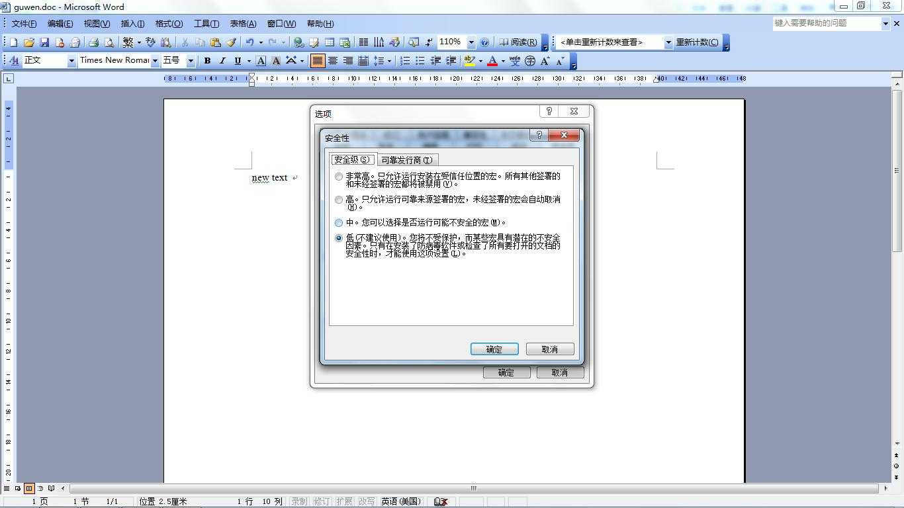Select the 中 (Medium) security level radio
Image resolution: width=904 pixels, height=508 pixels.
click(x=339, y=223)
